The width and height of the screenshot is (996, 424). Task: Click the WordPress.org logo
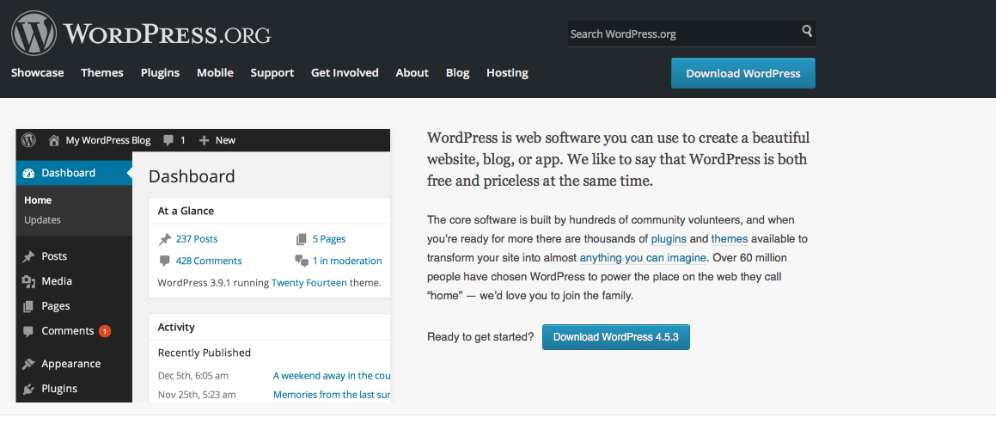[141, 33]
